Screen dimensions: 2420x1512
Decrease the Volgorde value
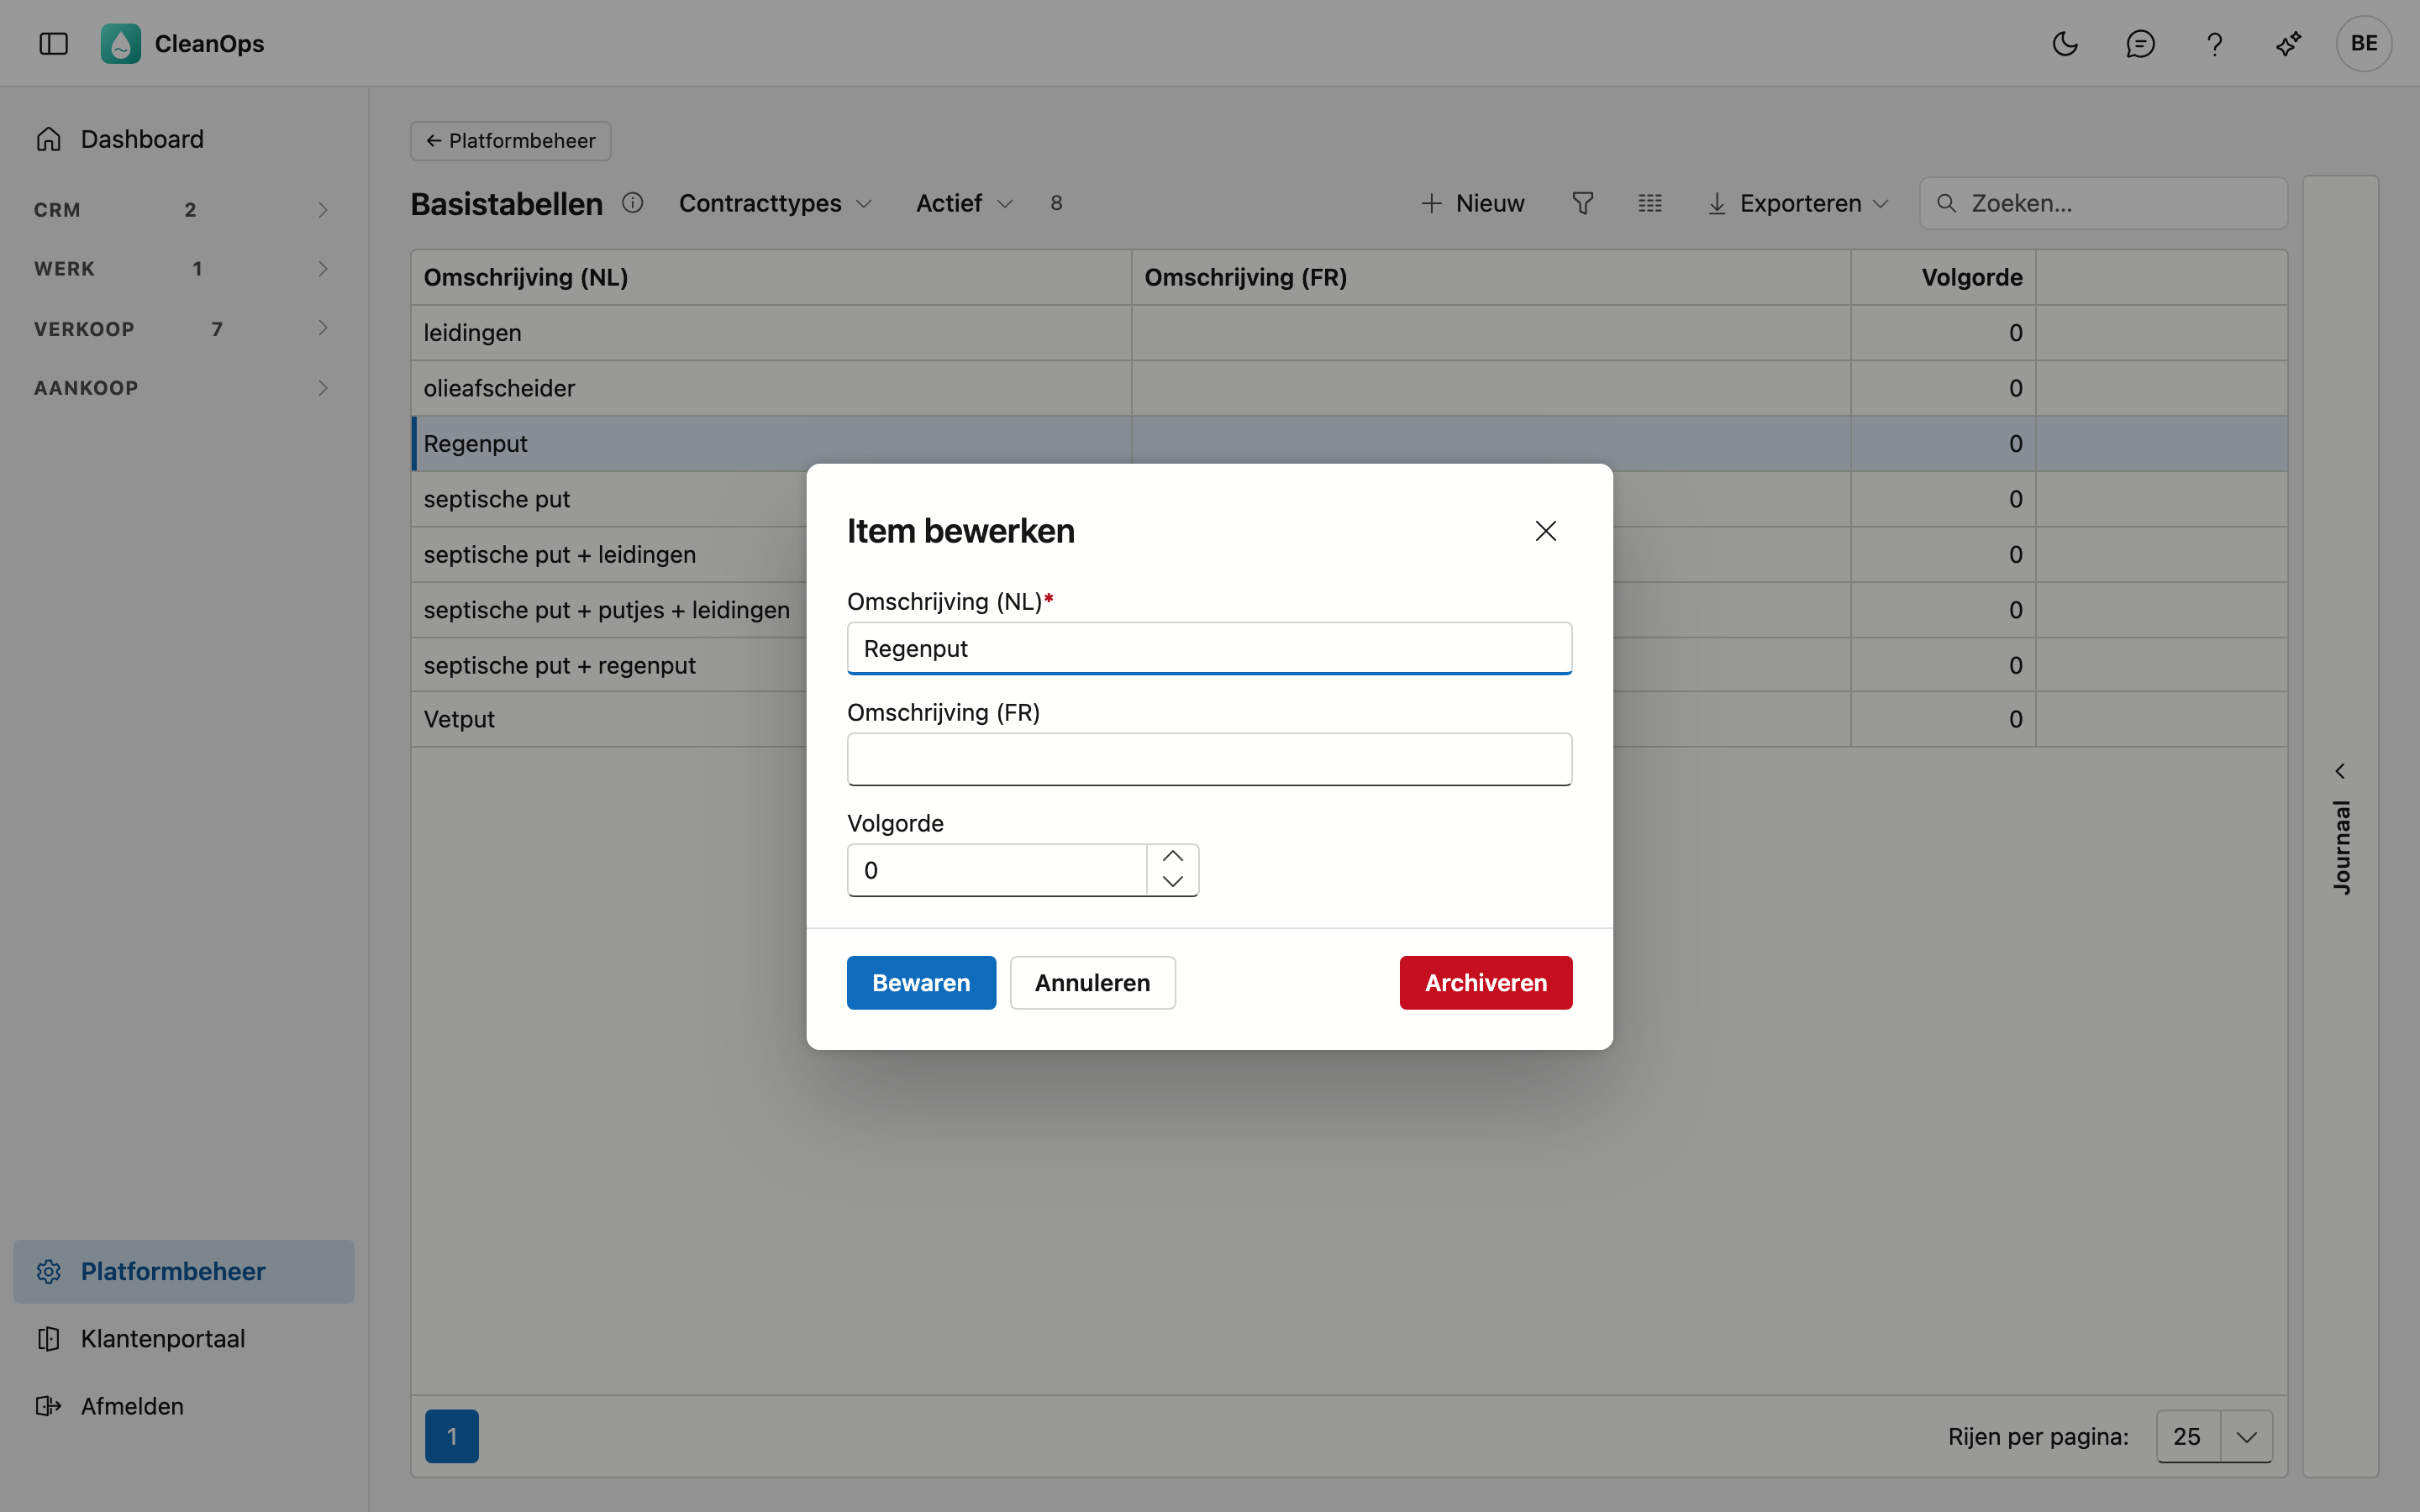pos(1172,882)
